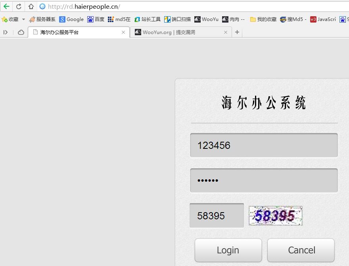The height and width of the screenshot is (266, 349).
Task: Refresh the 58395 captcha image
Action: (x=276, y=216)
